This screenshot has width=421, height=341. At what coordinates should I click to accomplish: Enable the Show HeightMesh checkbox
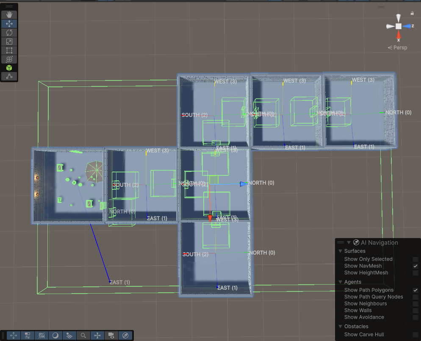tap(415, 273)
